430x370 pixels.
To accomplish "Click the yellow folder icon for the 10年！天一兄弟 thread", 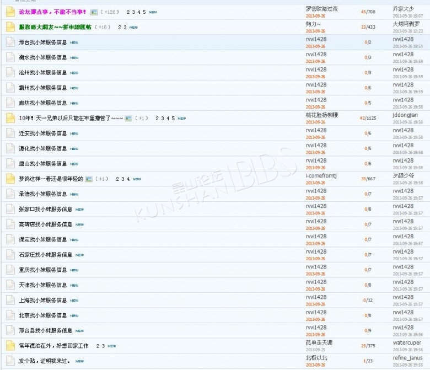I will 10,118.
